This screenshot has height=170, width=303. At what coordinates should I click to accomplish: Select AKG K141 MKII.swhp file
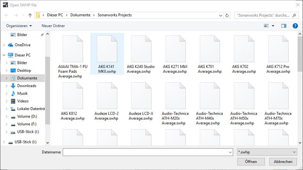107,54
